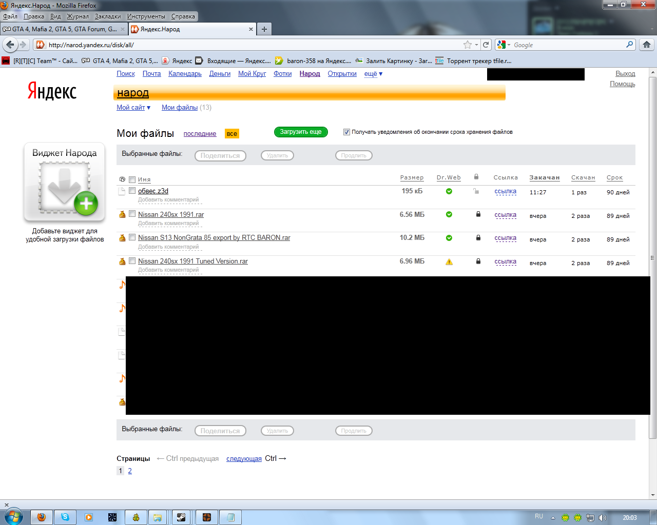657x525 pixels.
Task: Click the Windows Start button
Action: tap(13, 517)
